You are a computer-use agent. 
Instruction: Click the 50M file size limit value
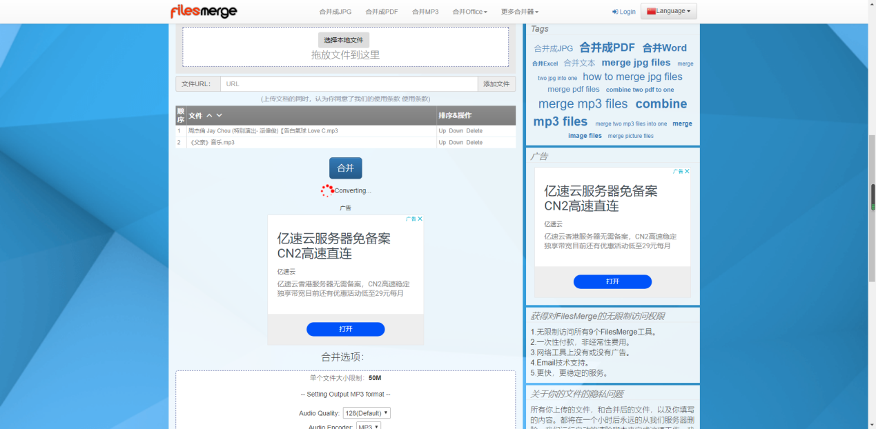[375, 379]
